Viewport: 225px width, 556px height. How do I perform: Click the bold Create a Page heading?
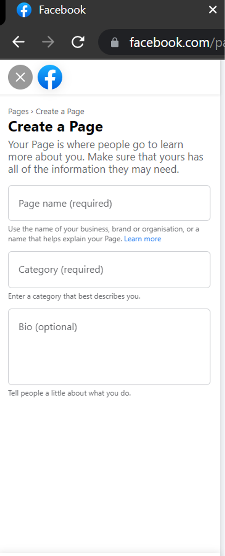pos(55,127)
